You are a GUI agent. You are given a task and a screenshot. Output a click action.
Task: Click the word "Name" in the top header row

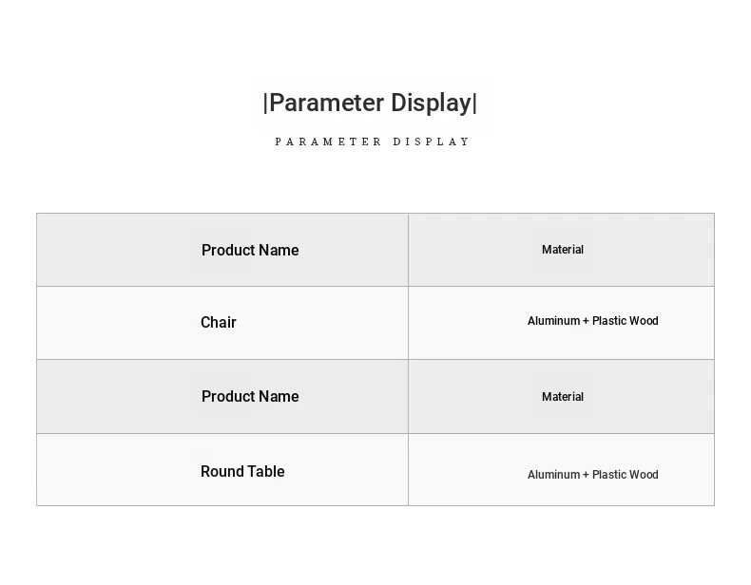coord(279,250)
